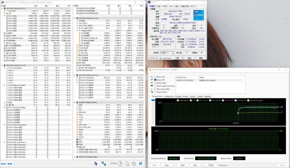This screenshot has height=168, width=290.
Task: Click the expand columns arrows icon in HWiNFO
Action: pos(3,164)
